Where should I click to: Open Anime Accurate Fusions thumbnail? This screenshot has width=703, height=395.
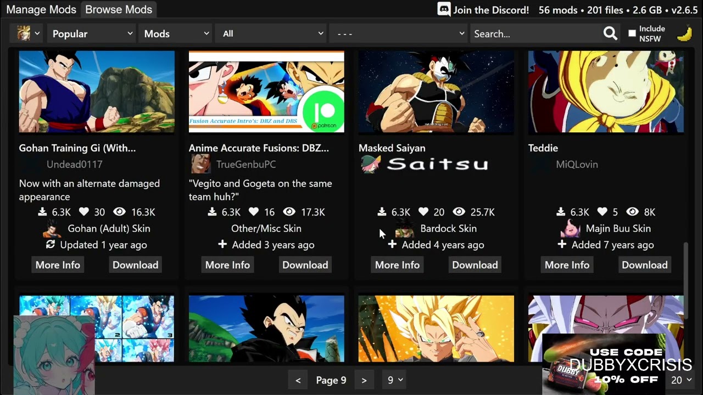click(266, 92)
